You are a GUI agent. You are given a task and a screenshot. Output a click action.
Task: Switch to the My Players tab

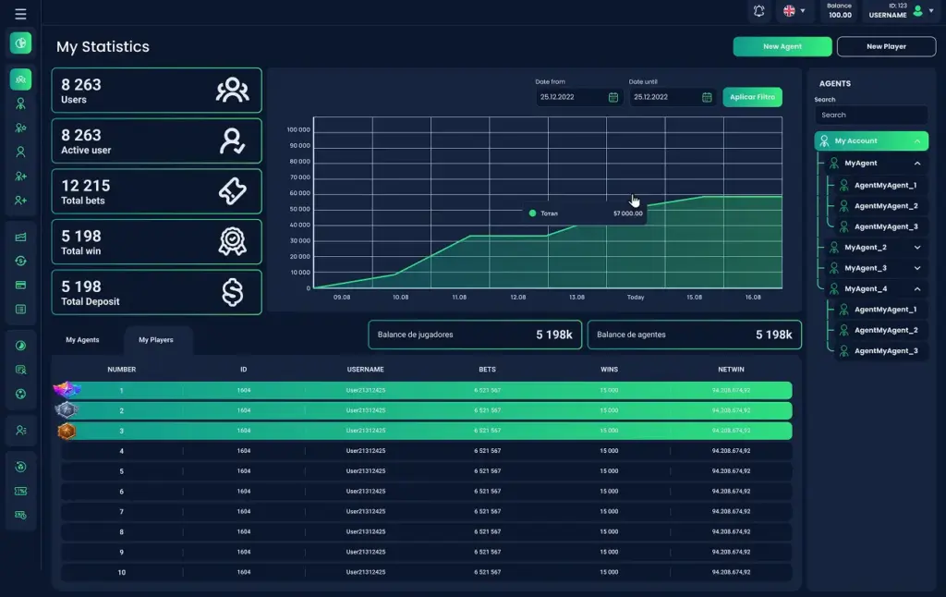156,340
